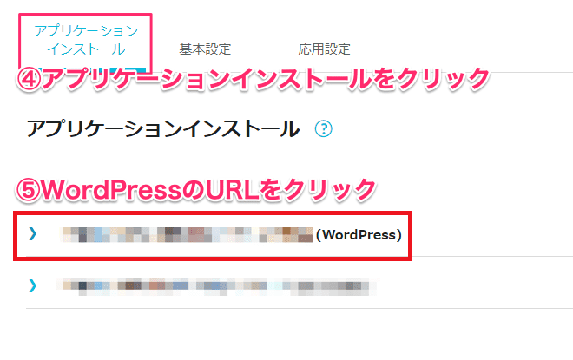The width and height of the screenshot is (573, 360).
Task: Click the アプリケーションインストール section heading
Action: 163,129
